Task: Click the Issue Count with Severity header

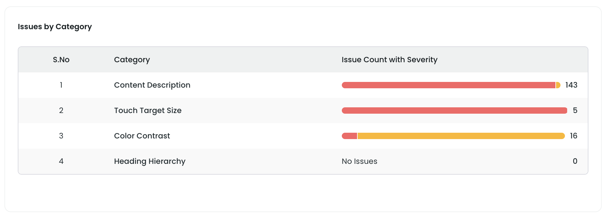Action: tap(389, 59)
